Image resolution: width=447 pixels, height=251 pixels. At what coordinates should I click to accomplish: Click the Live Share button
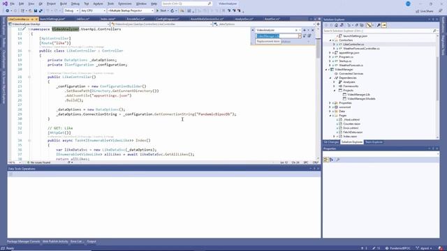click(425, 11)
